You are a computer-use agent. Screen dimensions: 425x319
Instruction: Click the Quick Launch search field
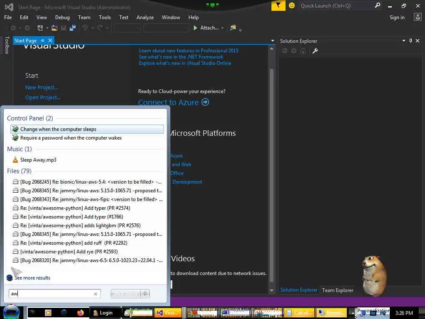pos(336,6)
